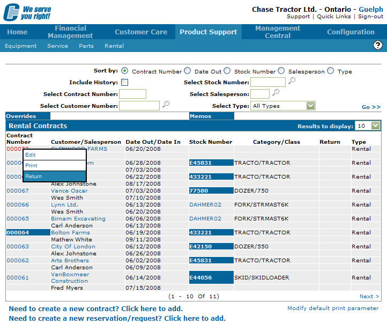
Task: Click stock number DAHMER02 for Lynn Ltd.
Action: (205, 205)
